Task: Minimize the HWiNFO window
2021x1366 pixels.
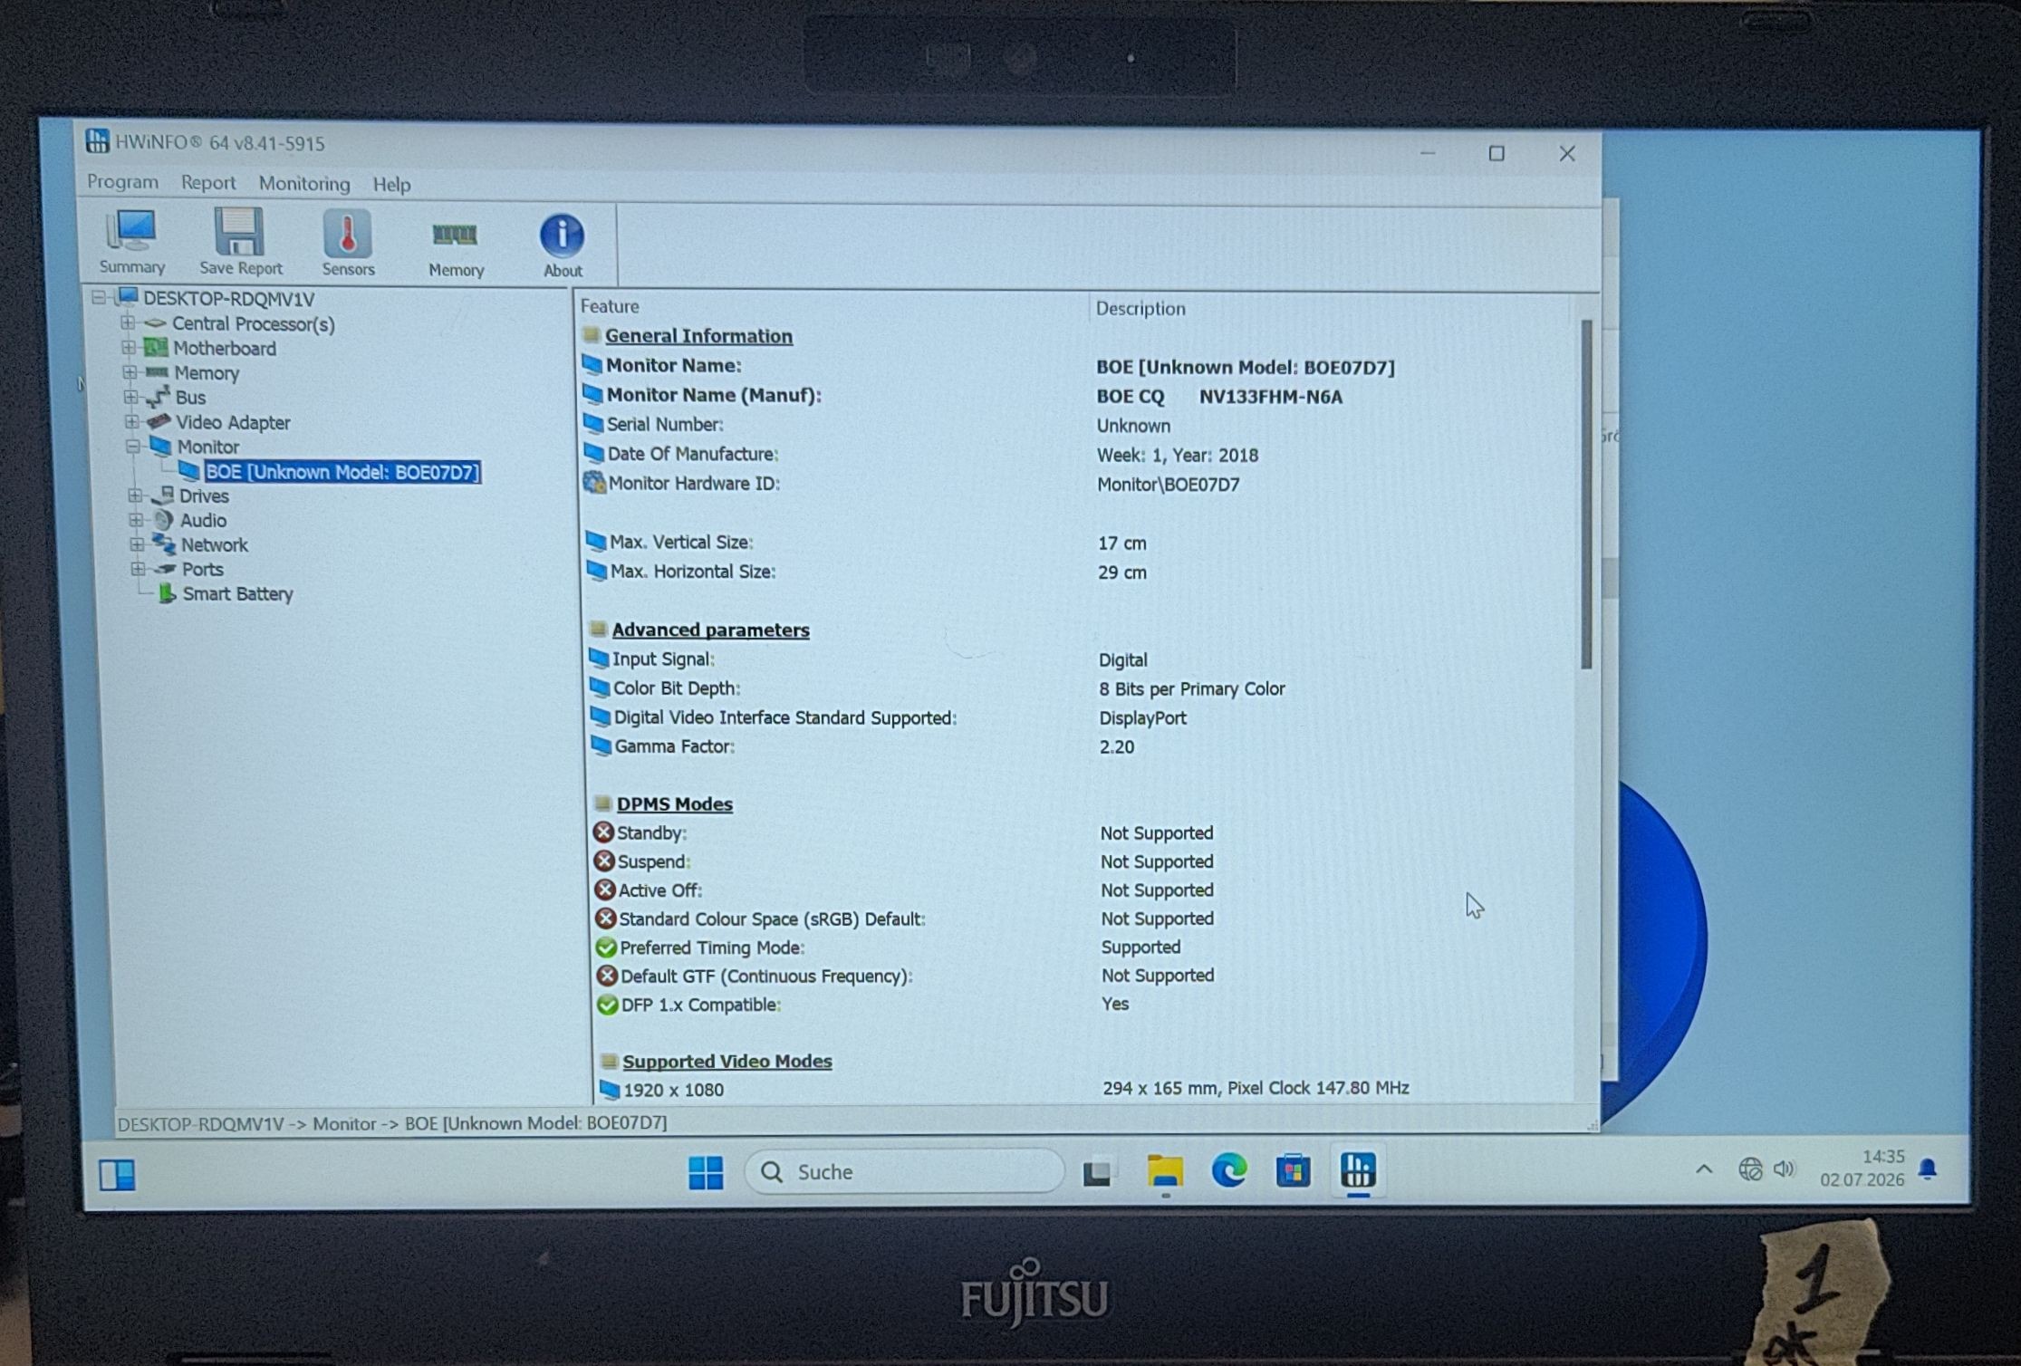Action: coord(1428,153)
